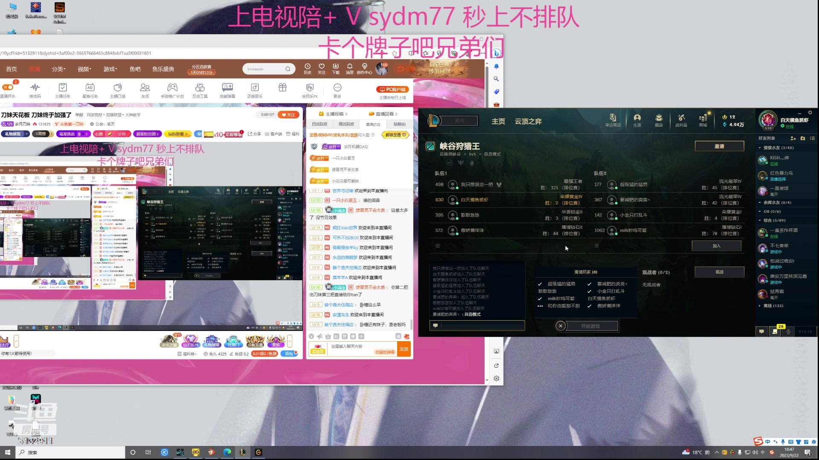Click the 邀请 invite button in the lobby
Screen dimensions: 819x460
(x=718, y=146)
